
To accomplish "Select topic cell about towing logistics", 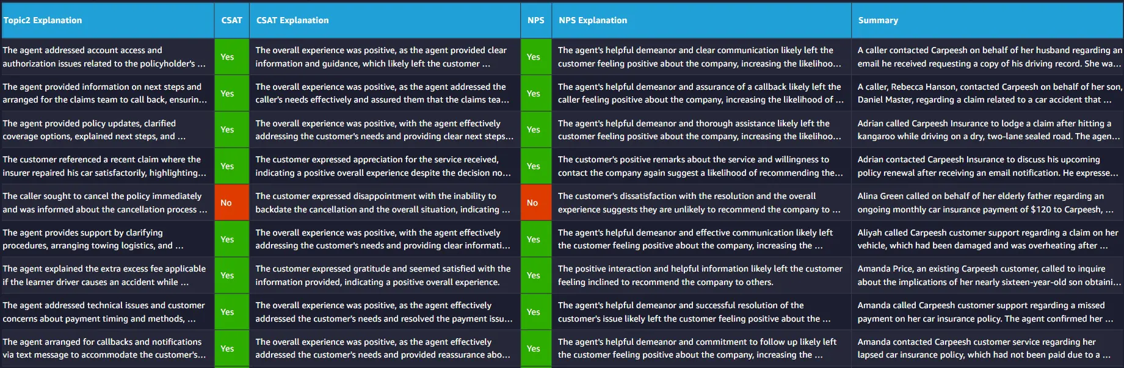I will coord(107,239).
